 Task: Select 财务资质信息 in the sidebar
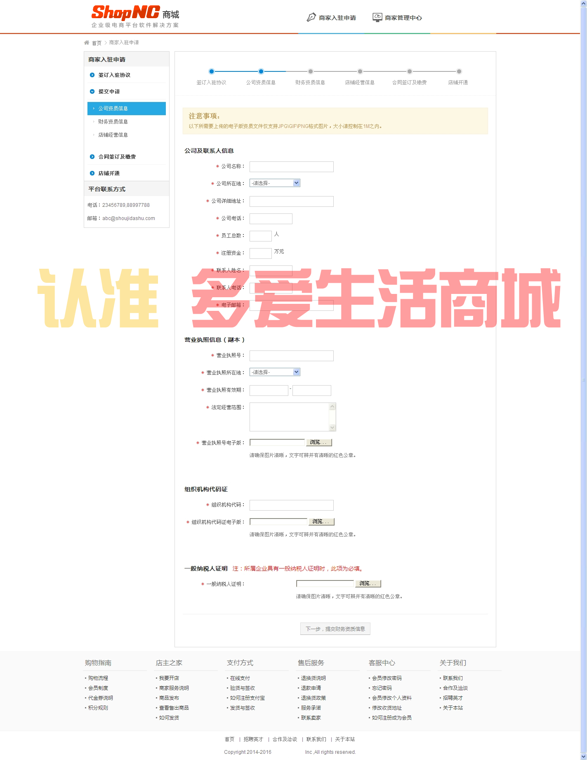[x=113, y=122]
